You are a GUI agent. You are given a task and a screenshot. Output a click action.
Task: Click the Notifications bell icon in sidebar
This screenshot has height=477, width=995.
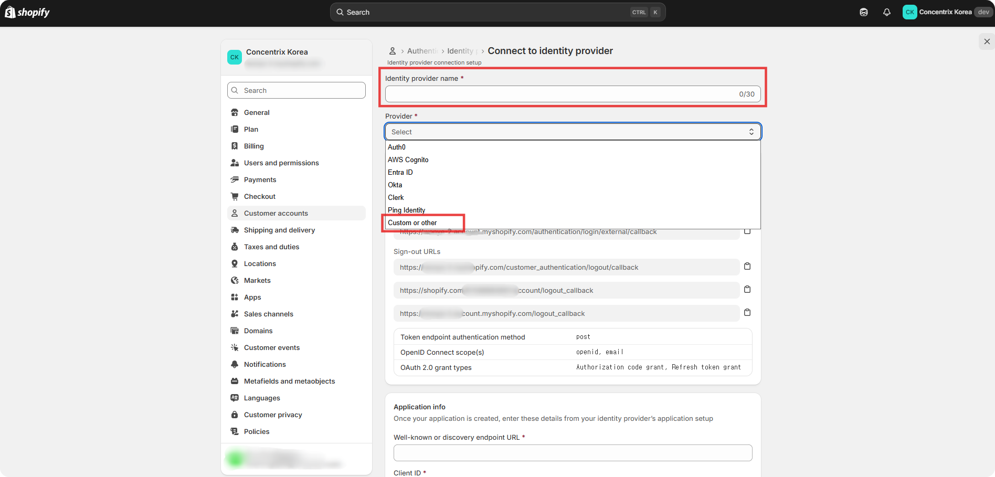coord(235,364)
